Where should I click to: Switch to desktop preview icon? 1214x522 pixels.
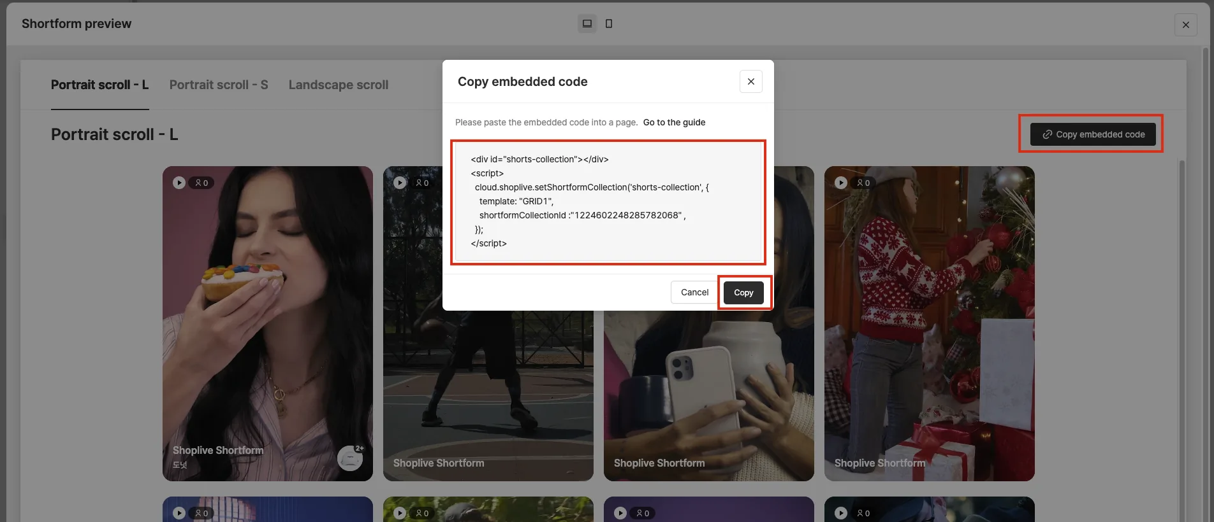tap(587, 24)
